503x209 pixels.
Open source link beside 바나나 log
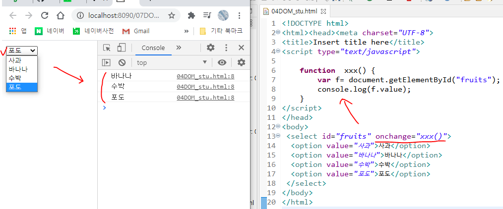[x=205, y=76]
